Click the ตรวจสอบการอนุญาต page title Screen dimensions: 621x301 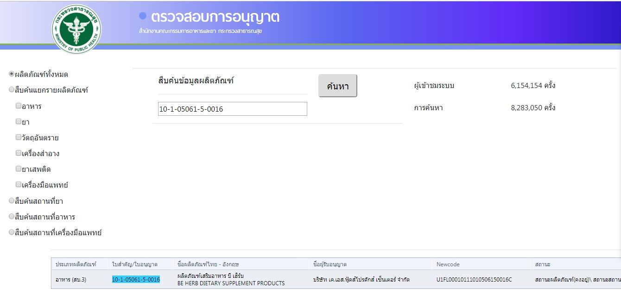tap(215, 17)
